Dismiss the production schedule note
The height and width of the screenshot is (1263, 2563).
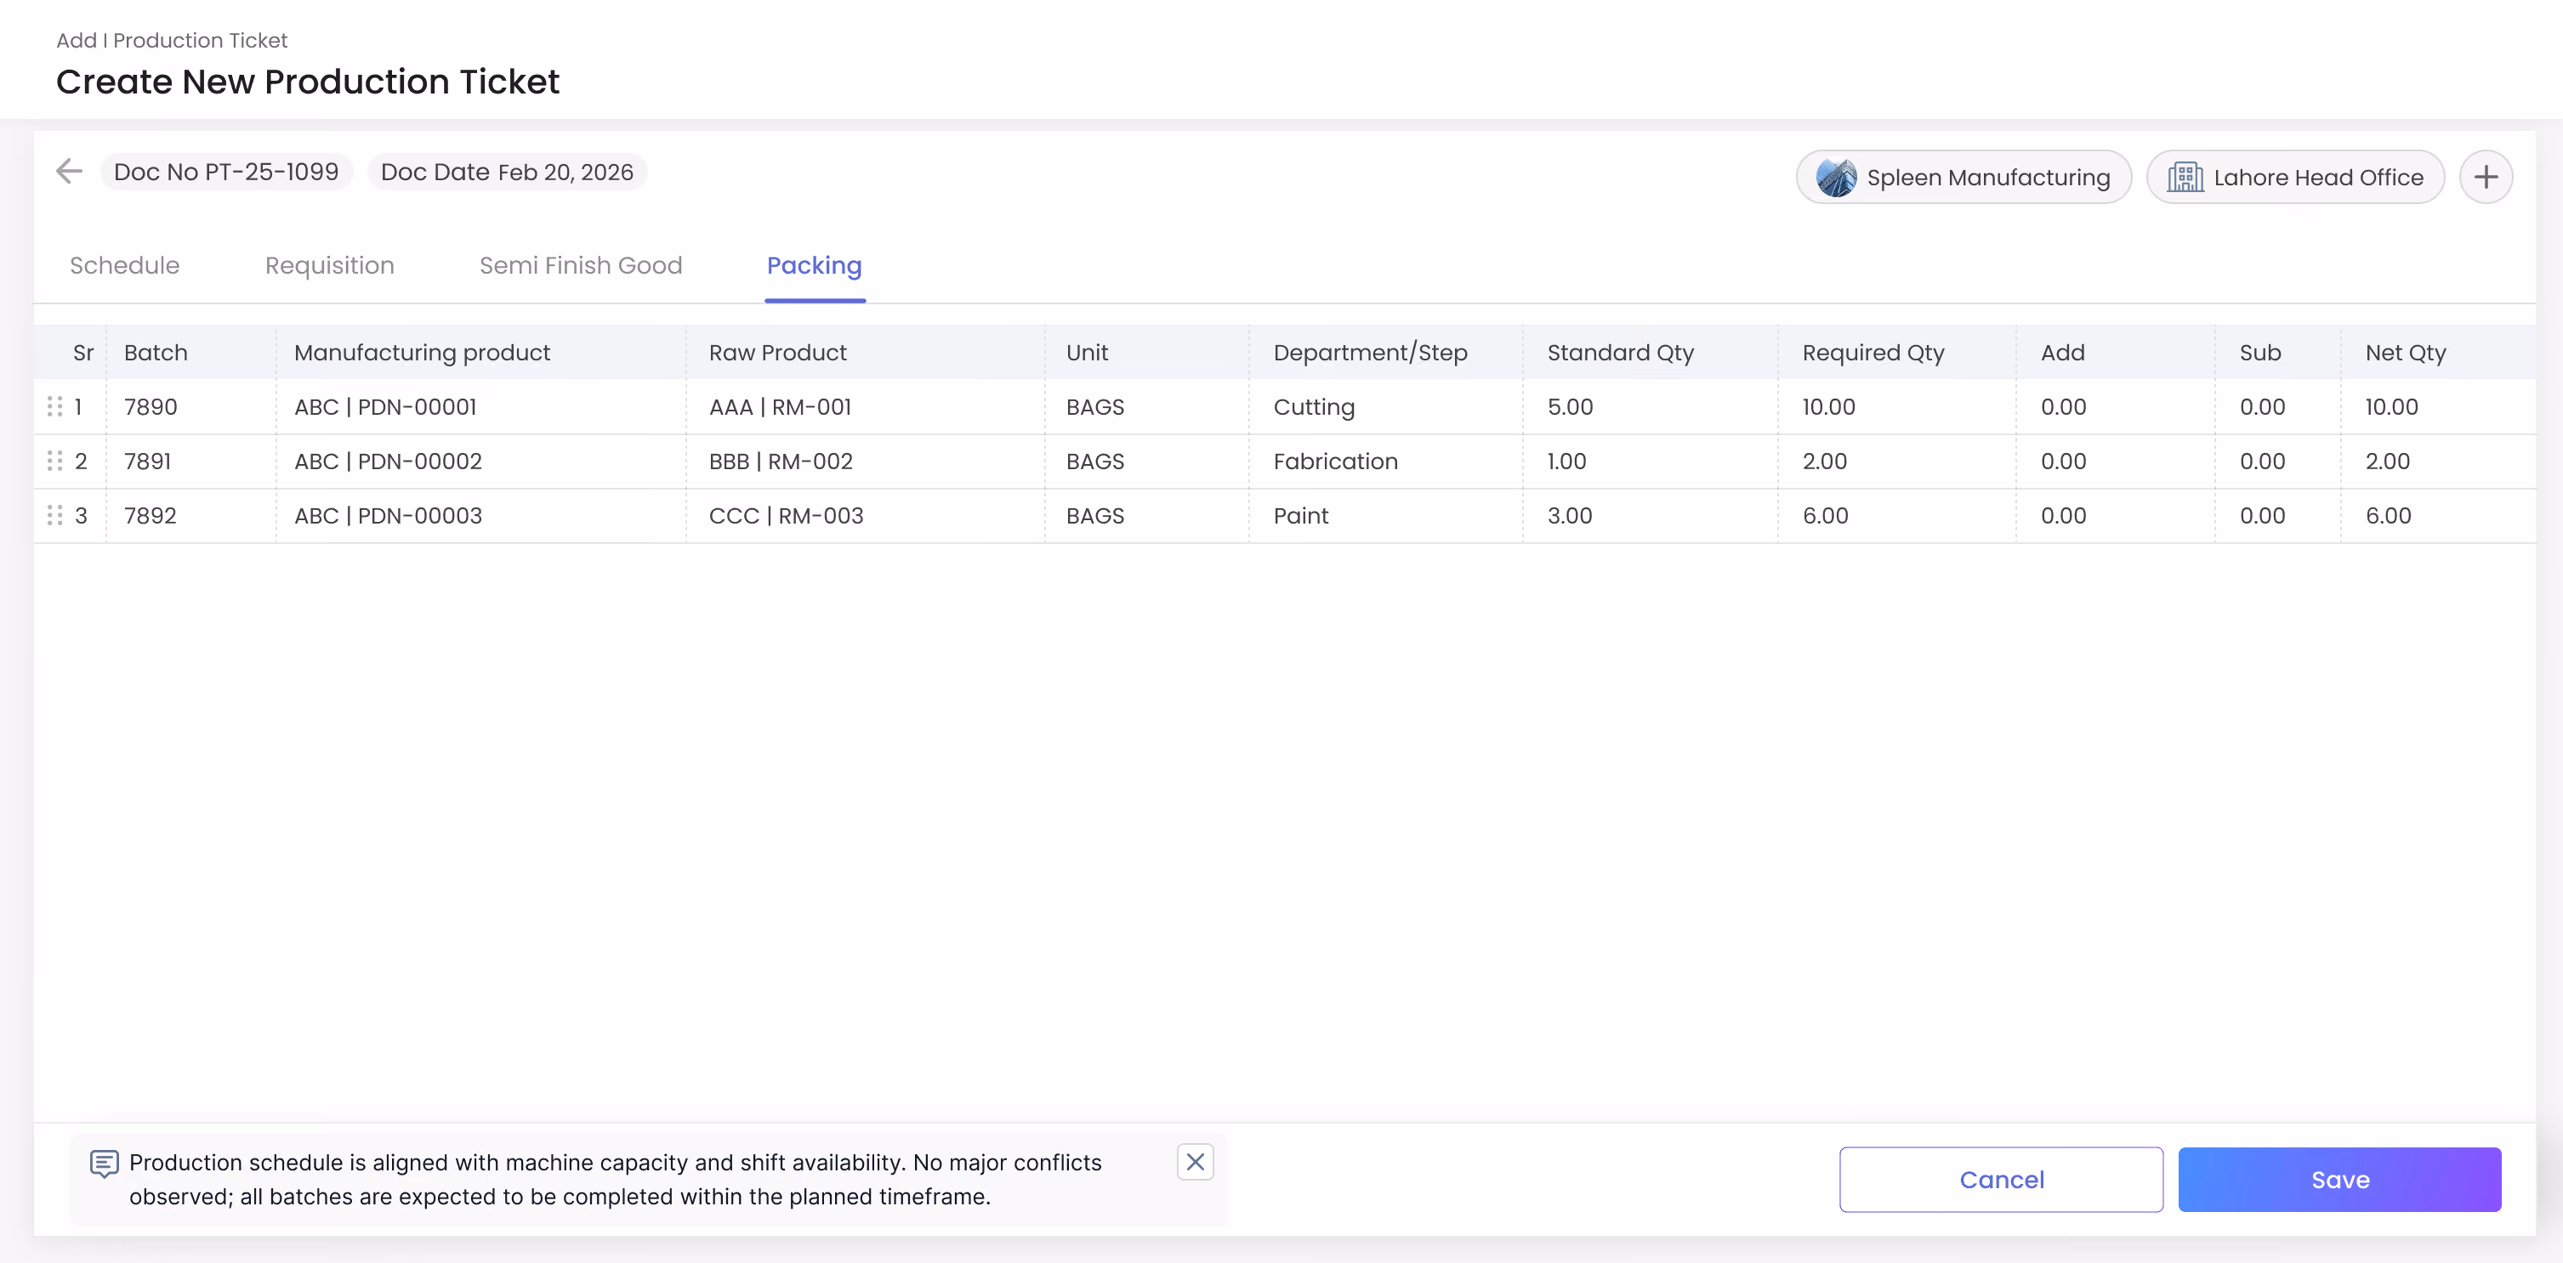click(1195, 1162)
